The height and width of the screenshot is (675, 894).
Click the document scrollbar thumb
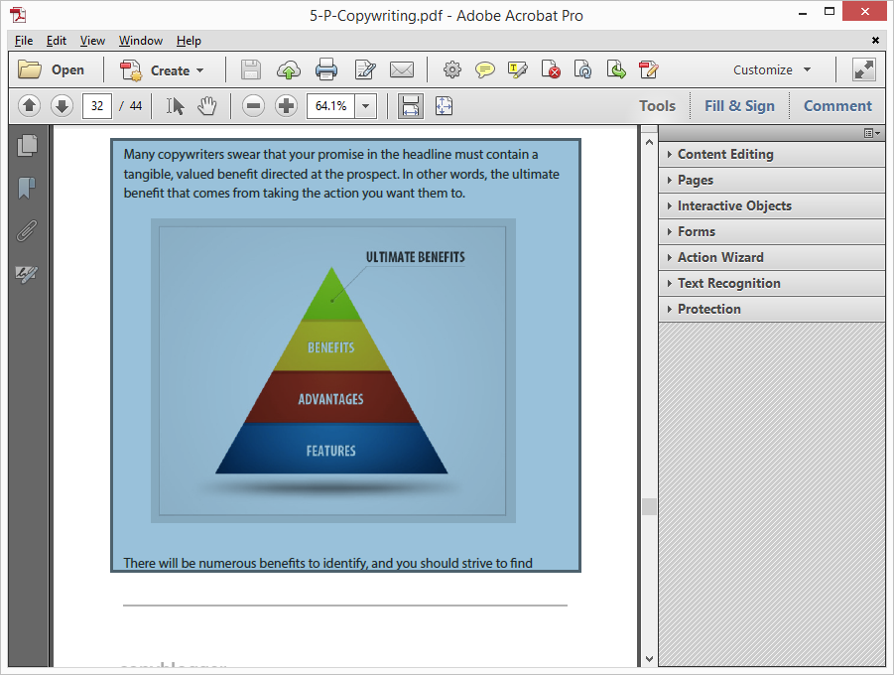coord(649,506)
